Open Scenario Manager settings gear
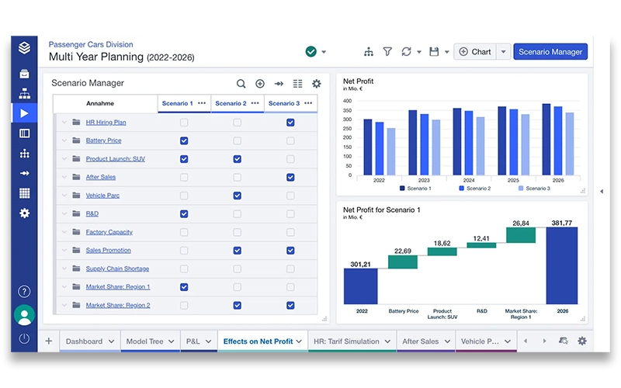This screenshot has height=388, width=621. (x=316, y=84)
